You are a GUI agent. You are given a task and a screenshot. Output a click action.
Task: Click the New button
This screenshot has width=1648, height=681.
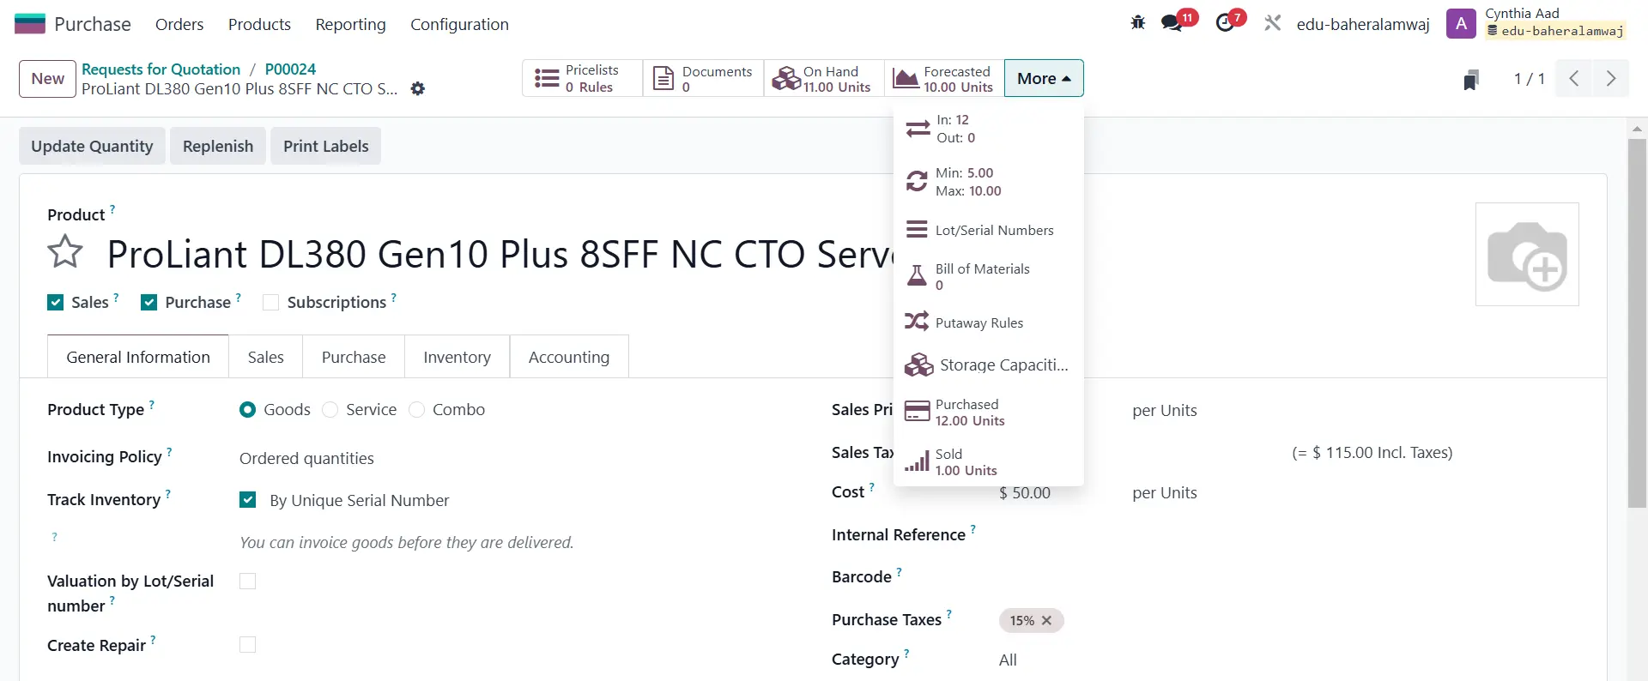(x=48, y=79)
